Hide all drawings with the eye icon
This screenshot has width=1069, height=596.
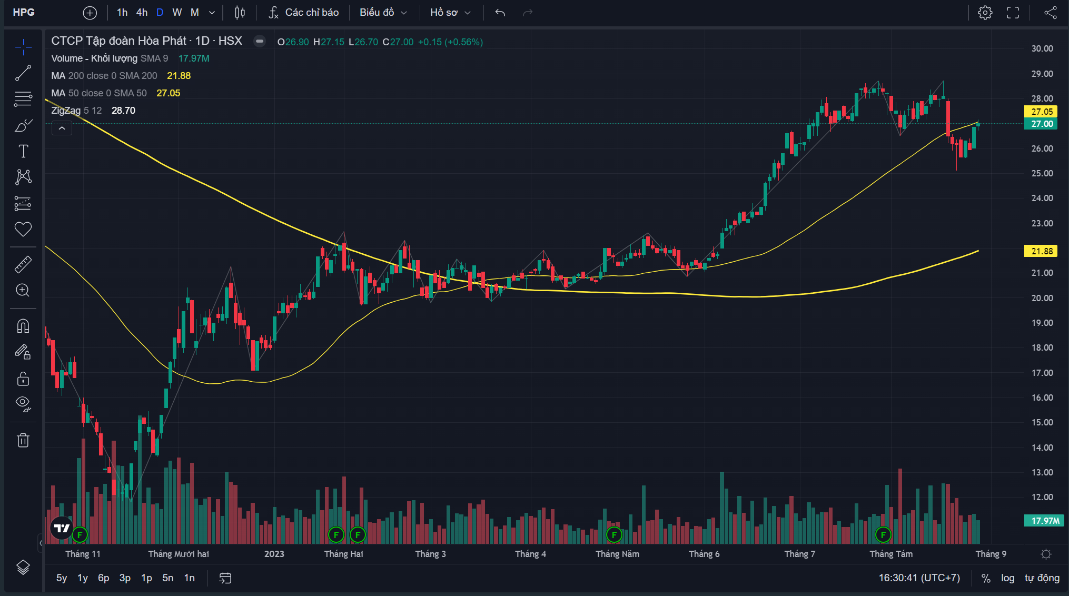coord(23,404)
